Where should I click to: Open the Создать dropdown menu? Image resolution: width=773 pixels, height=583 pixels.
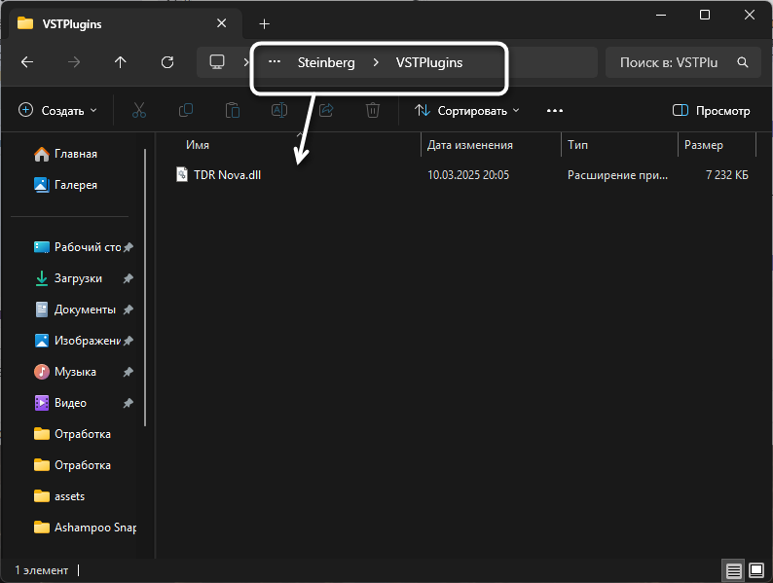pyautogui.click(x=57, y=110)
